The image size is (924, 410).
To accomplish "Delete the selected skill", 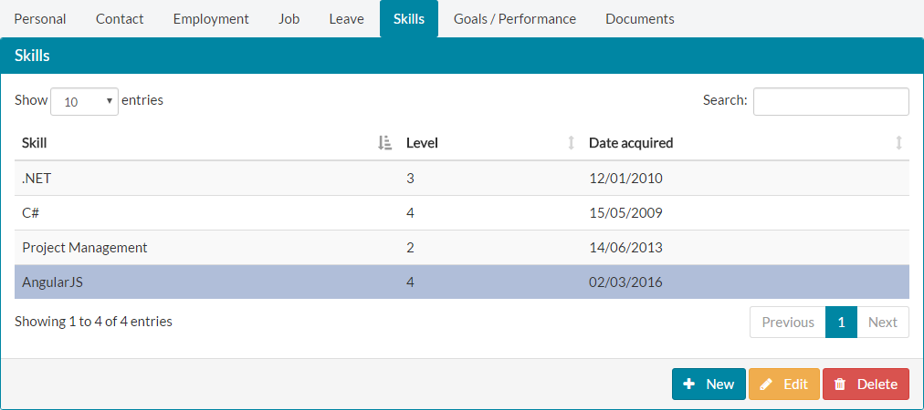I will [x=866, y=384].
